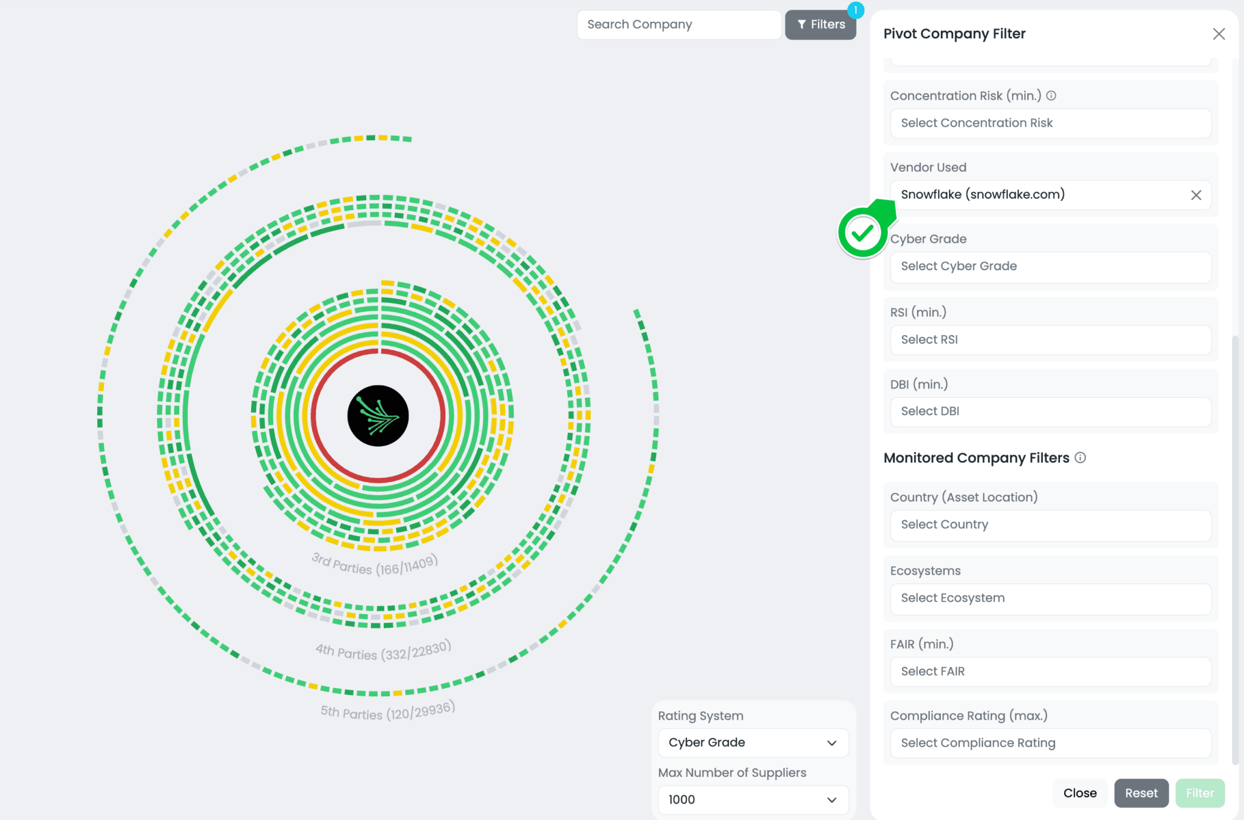Screen dimensions: 1244x820
Task: Click the central network logo in the chart
Action: click(x=378, y=416)
